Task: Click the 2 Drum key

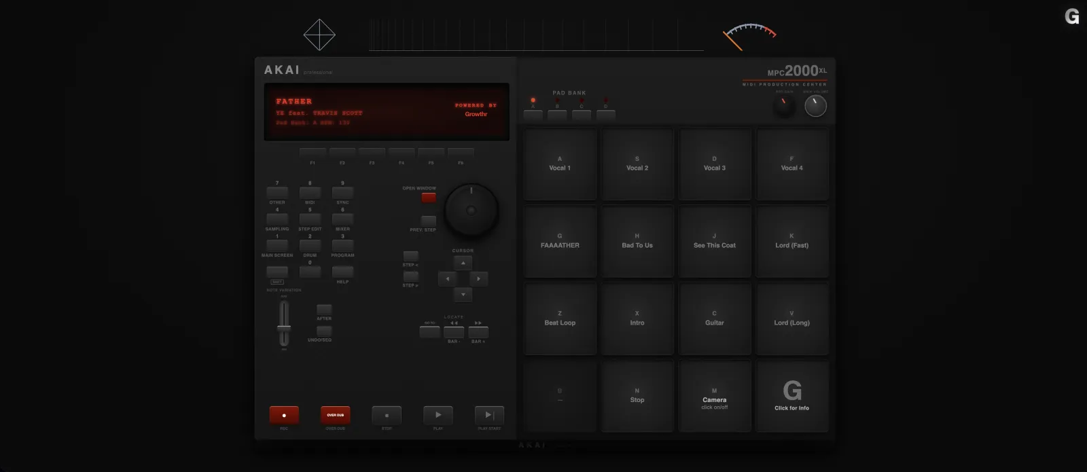Action: pyautogui.click(x=310, y=246)
